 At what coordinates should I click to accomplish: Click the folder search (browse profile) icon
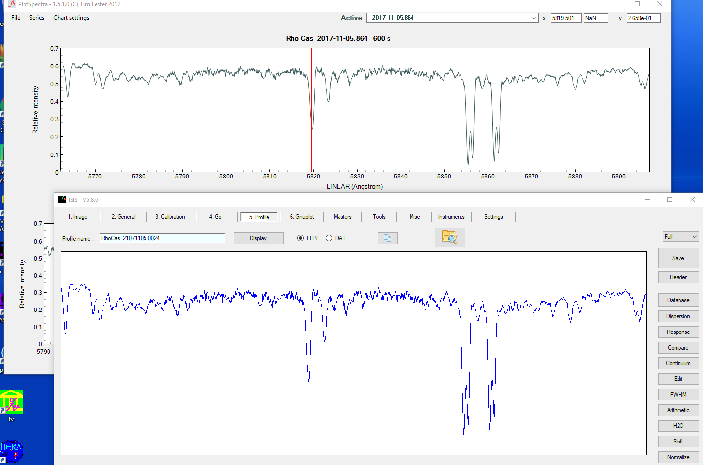[449, 238]
